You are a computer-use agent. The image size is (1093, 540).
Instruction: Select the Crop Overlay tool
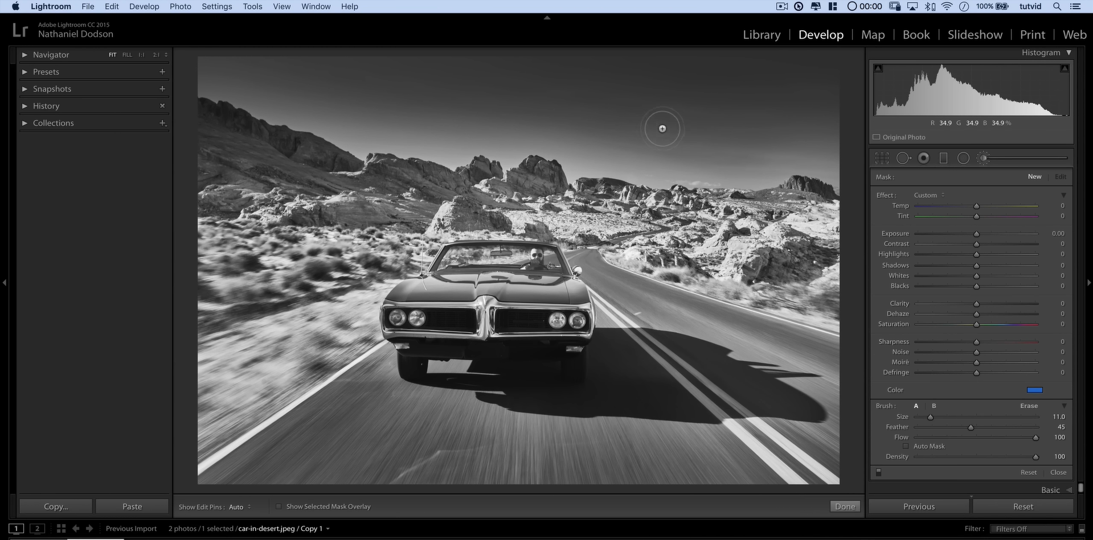click(x=882, y=158)
